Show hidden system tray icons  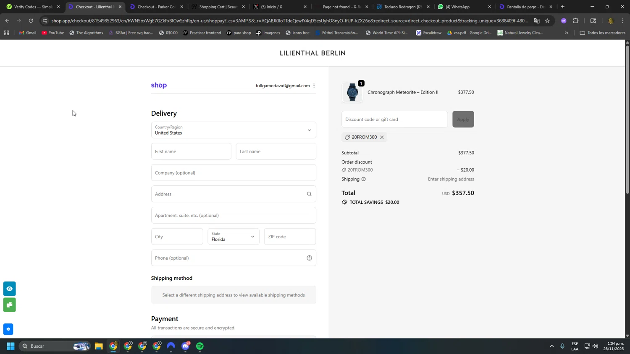click(551, 346)
